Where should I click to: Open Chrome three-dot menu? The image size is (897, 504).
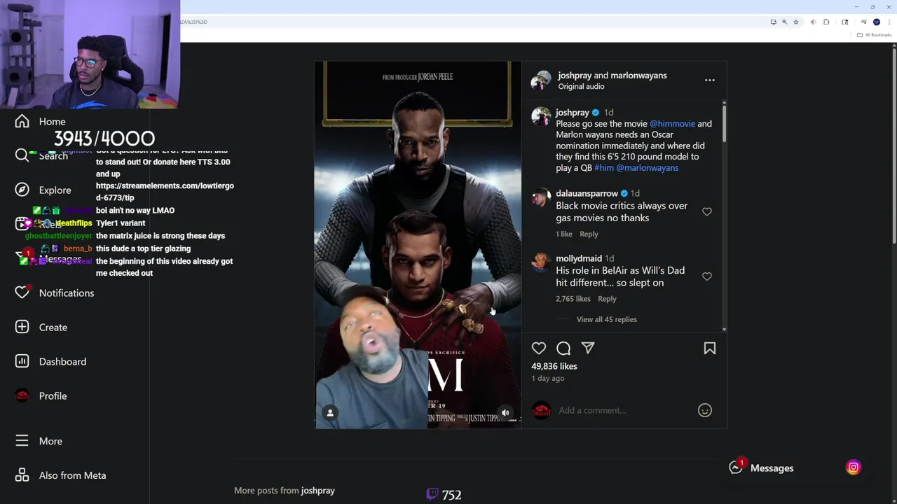[x=889, y=22]
